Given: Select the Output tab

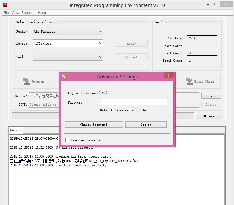Looking at the screenshot, I should (16, 131).
